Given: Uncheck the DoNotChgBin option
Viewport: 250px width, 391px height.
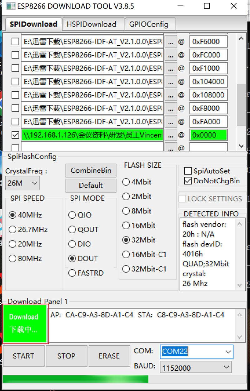Looking at the screenshot, I should click(212, 181).
